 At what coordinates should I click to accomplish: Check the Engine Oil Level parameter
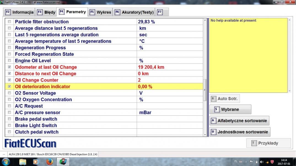coord(9,61)
